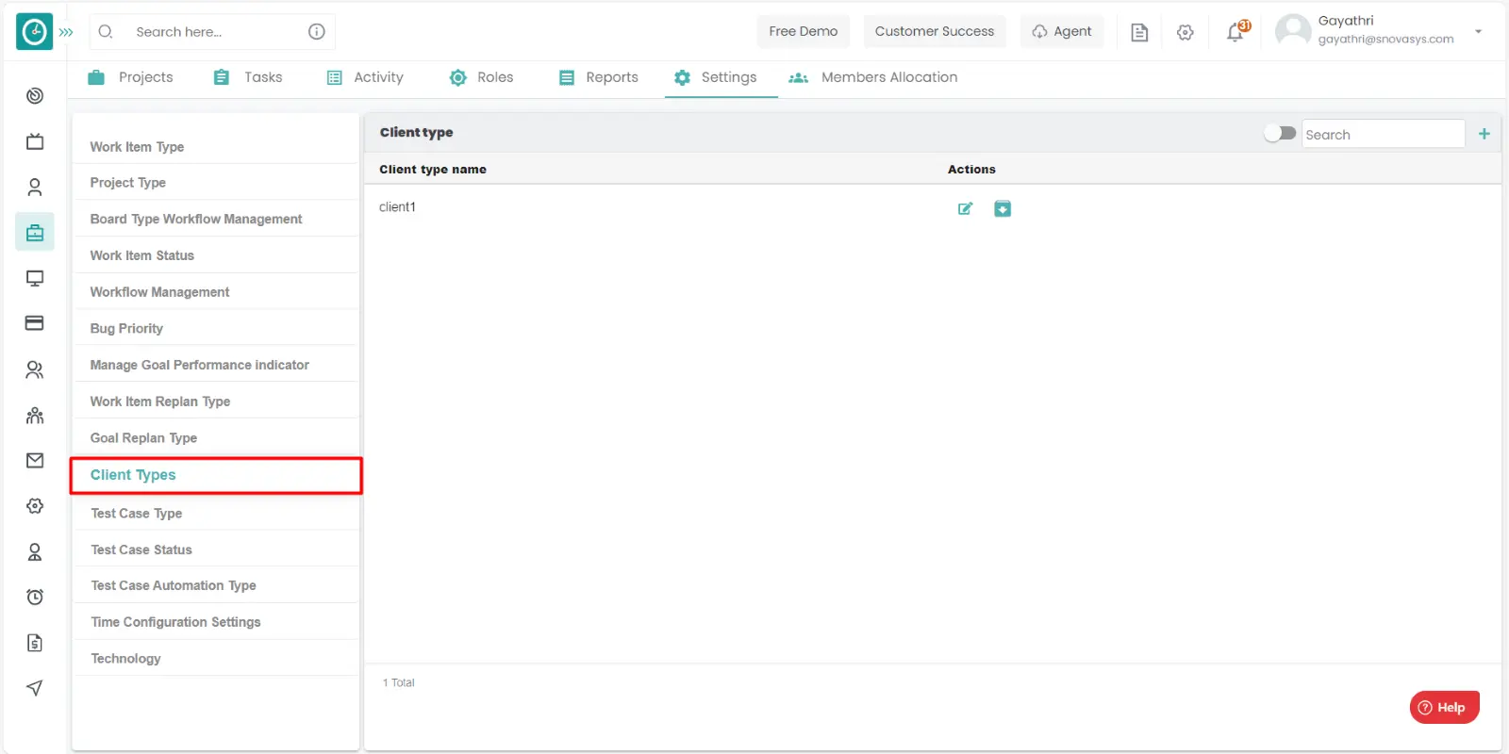Viewport: 1509px width, 754px height.
Task: Toggle the archived switch in Client type
Action: point(1280,134)
